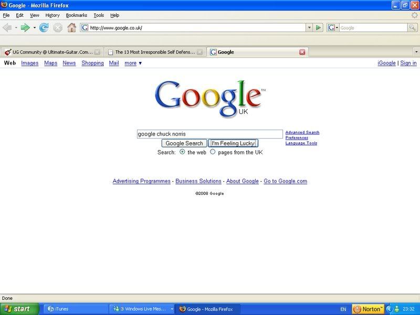
Task: Open the File menu
Action: [6, 15]
